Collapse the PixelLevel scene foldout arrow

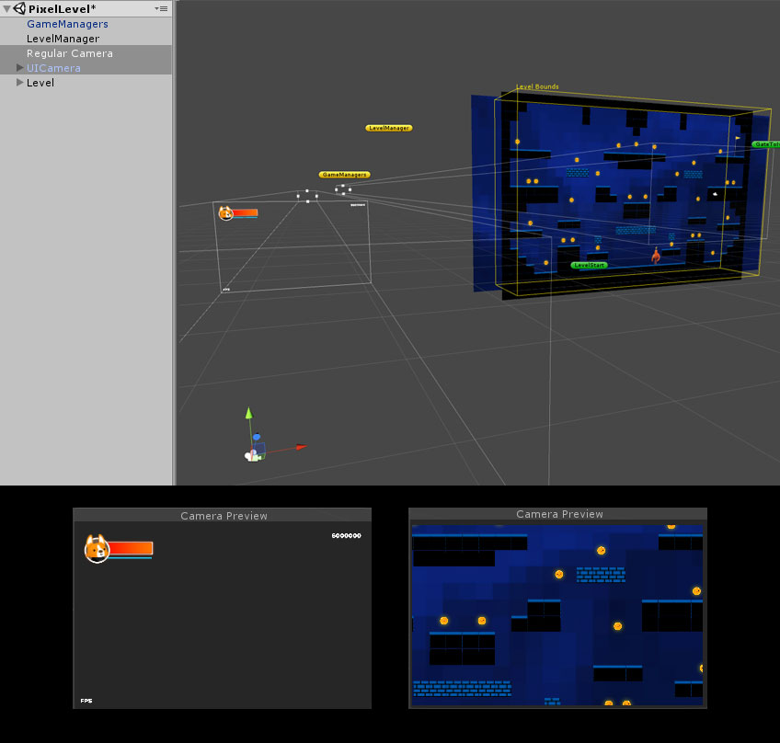pyautogui.click(x=7, y=9)
